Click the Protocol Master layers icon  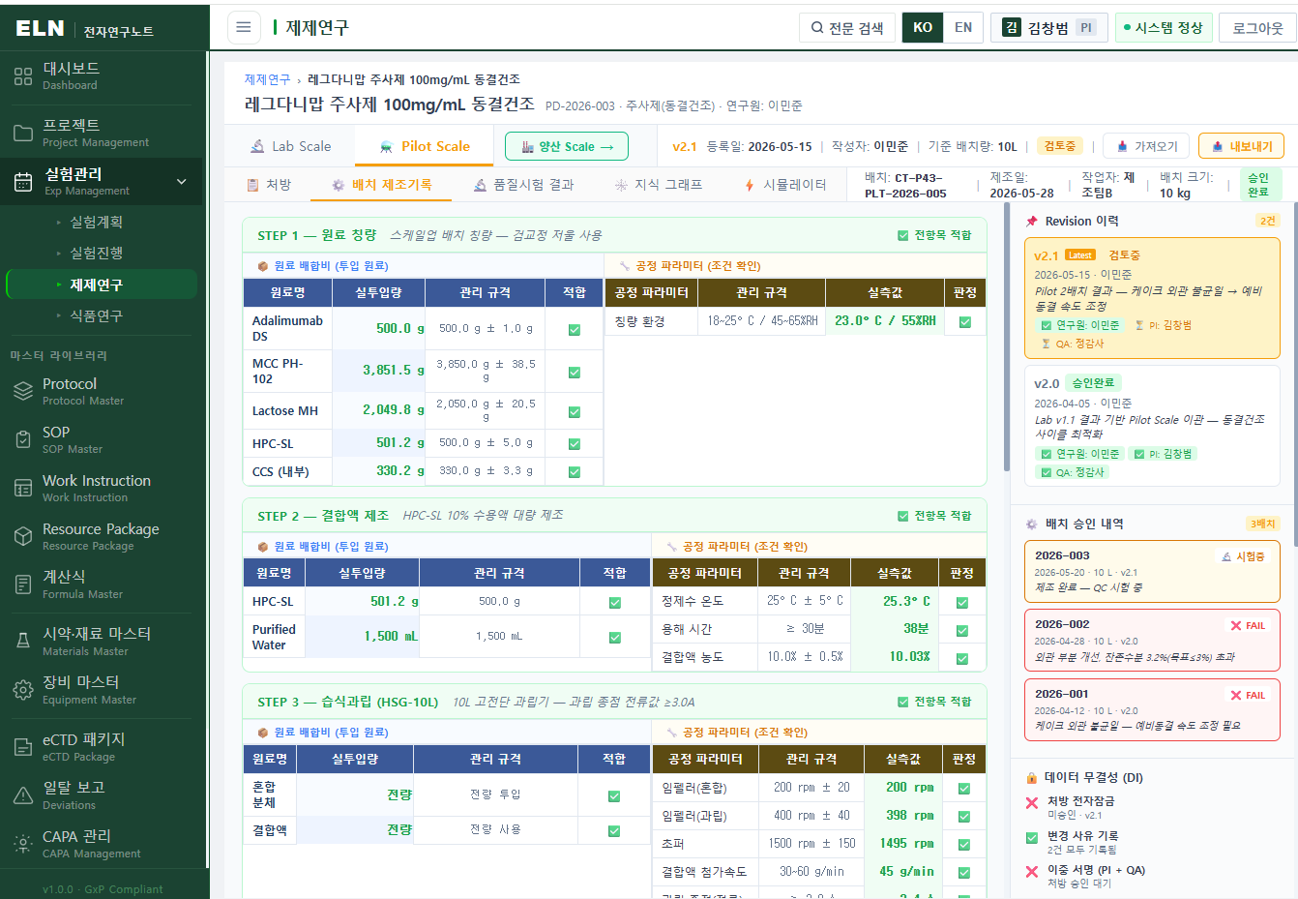coord(23,392)
